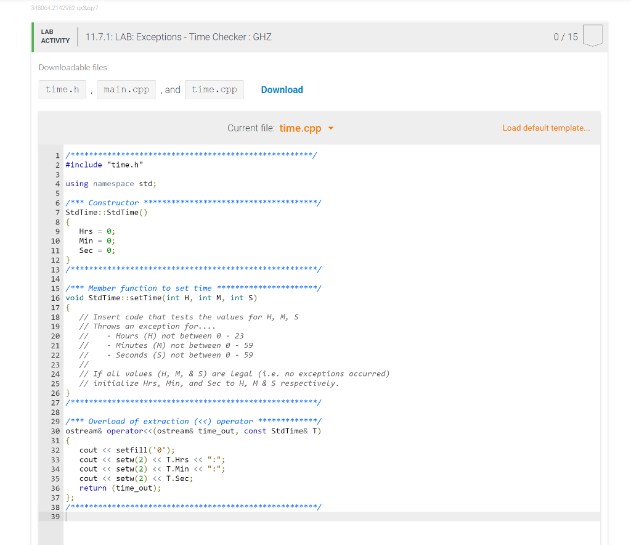Click Load default template...
631x545 pixels.
pyautogui.click(x=546, y=128)
